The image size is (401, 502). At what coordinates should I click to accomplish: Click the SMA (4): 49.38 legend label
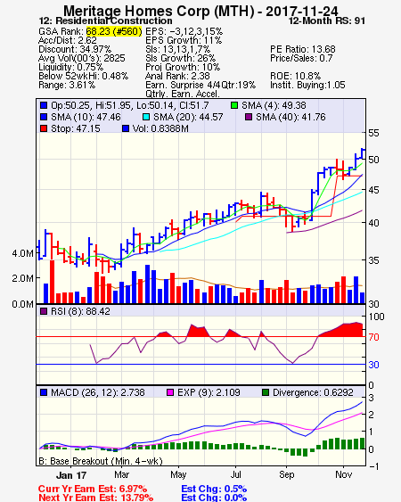click(x=274, y=105)
